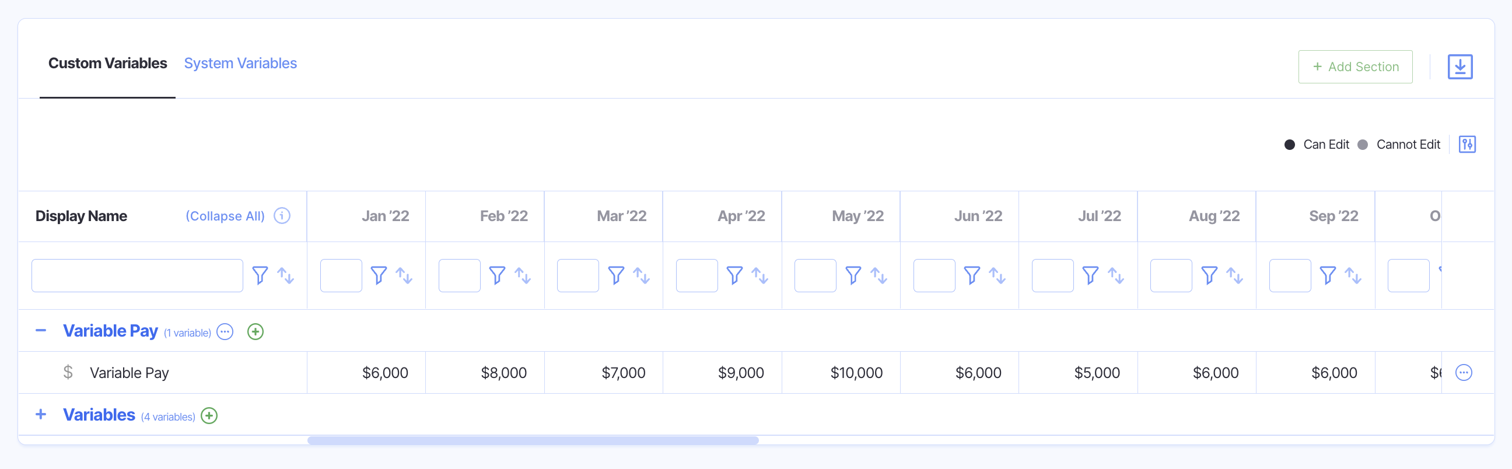Click the info icon beside Collapse All

click(x=282, y=216)
